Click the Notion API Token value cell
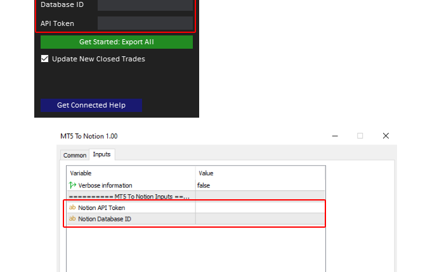This screenshot has height=272, width=444. coord(260,207)
